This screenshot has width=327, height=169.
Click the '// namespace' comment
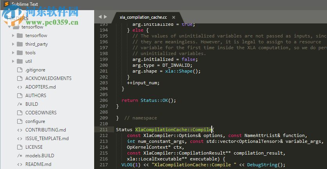pos(140,118)
